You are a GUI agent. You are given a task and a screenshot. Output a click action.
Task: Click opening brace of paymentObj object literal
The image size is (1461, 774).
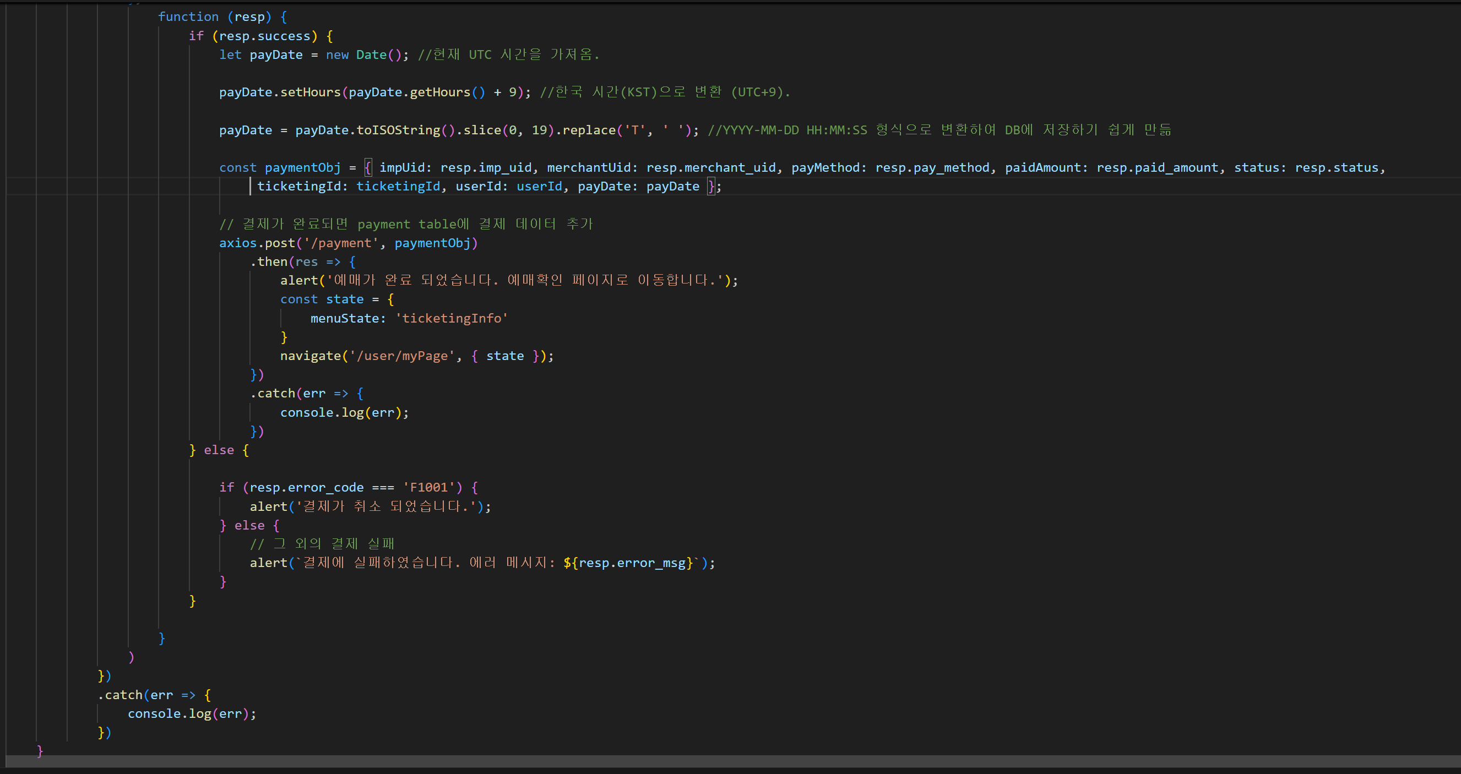click(x=367, y=168)
